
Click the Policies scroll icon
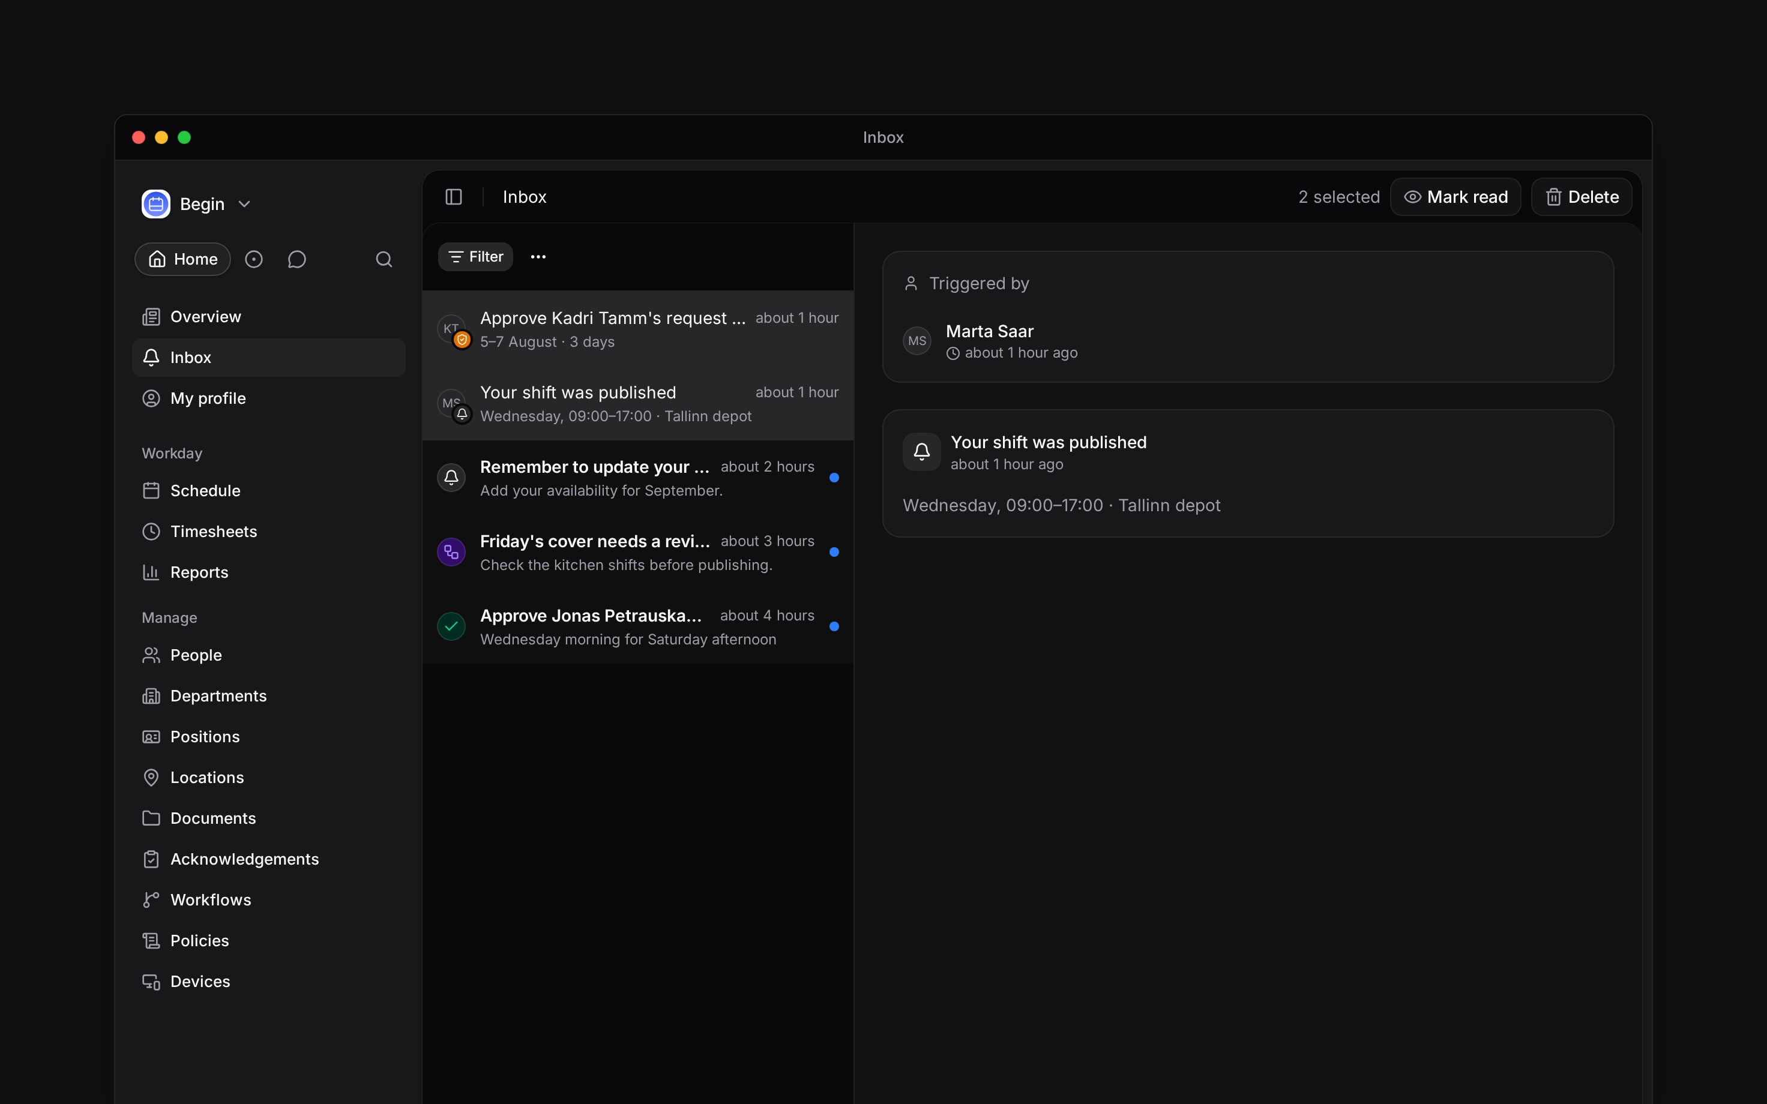pos(151,941)
